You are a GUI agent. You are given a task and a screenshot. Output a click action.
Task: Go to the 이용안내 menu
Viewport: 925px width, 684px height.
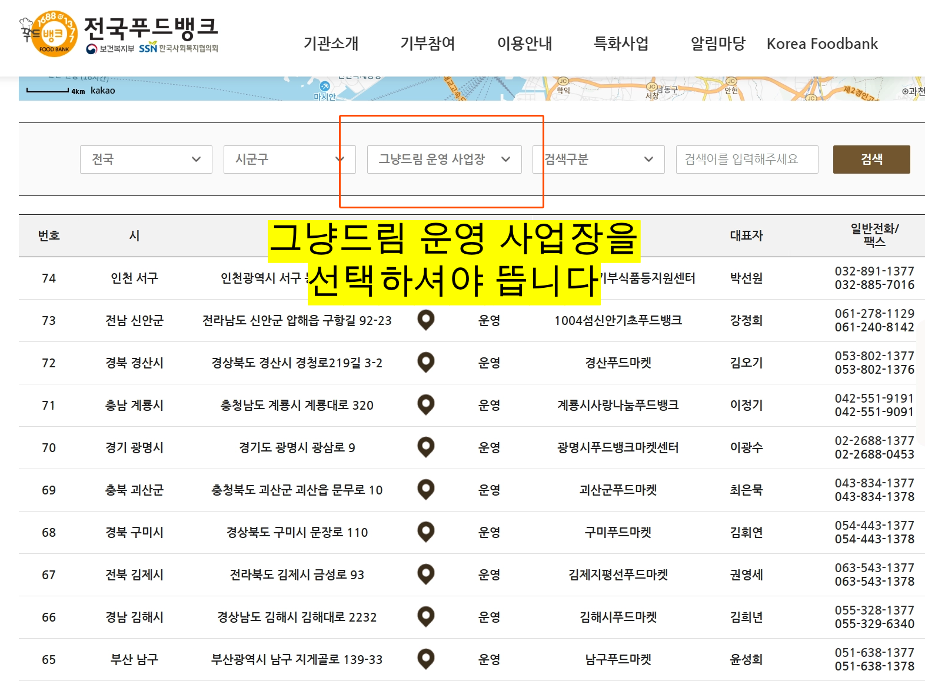tap(525, 44)
